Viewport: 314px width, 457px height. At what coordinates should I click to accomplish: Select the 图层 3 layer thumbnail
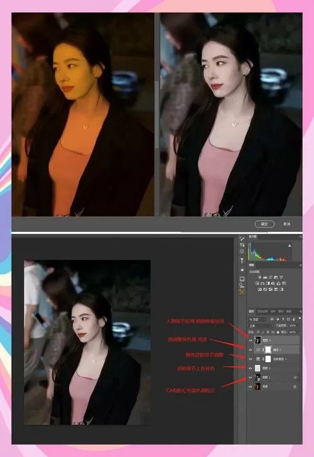tap(257, 341)
